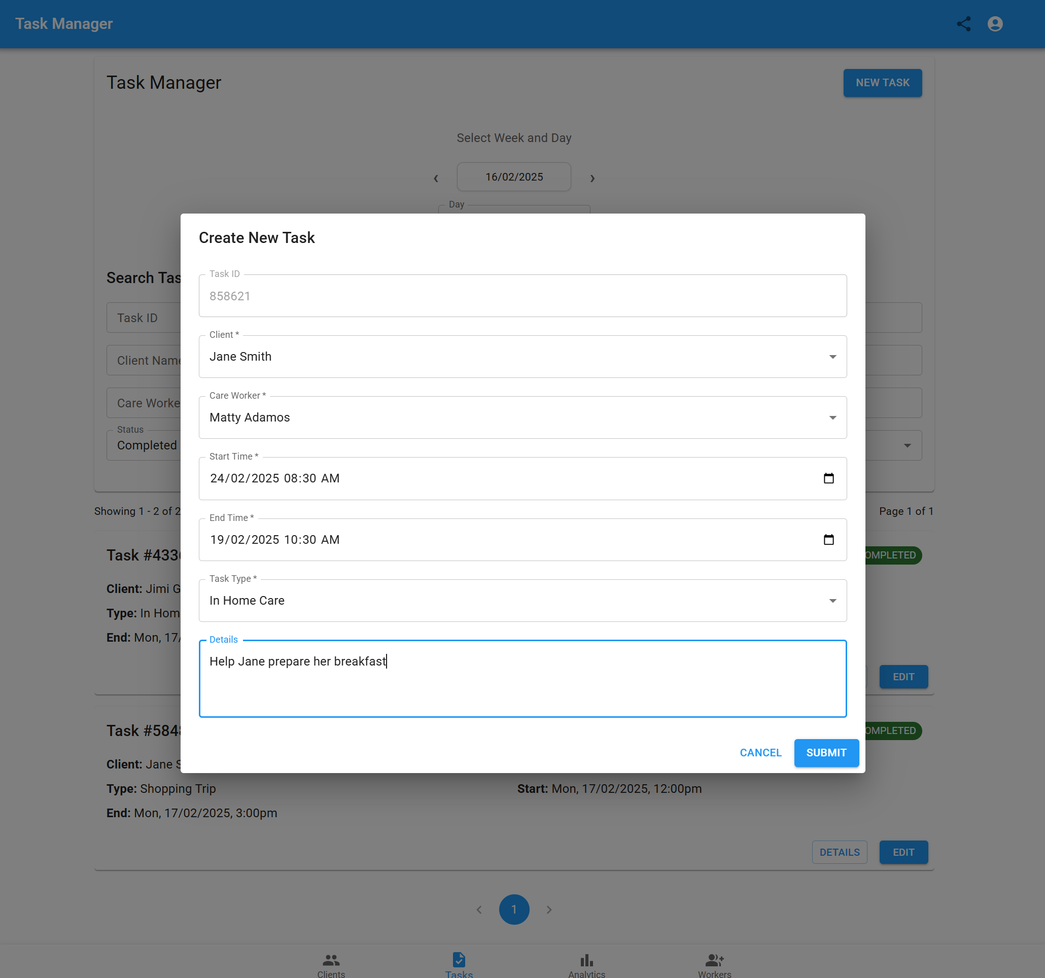This screenshot has width=1045, height=978.
Task: Open the Workers tab in bottom navigation
Action: [x=714, y=965]
